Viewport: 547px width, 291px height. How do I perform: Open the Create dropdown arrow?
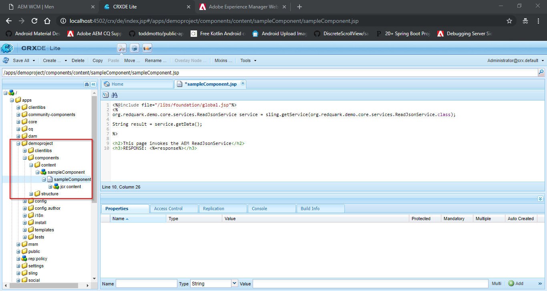pos(65,61)
